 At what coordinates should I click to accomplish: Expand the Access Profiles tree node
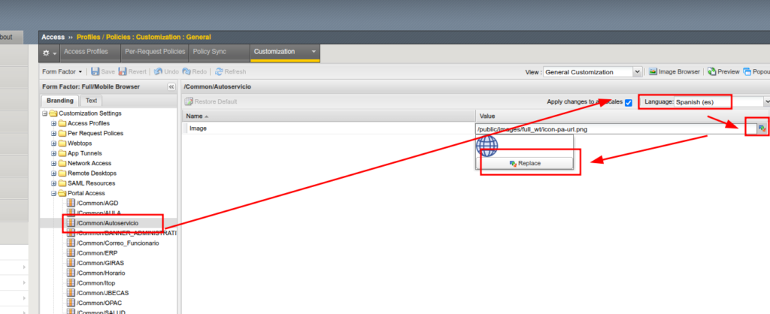coord(53,123)
